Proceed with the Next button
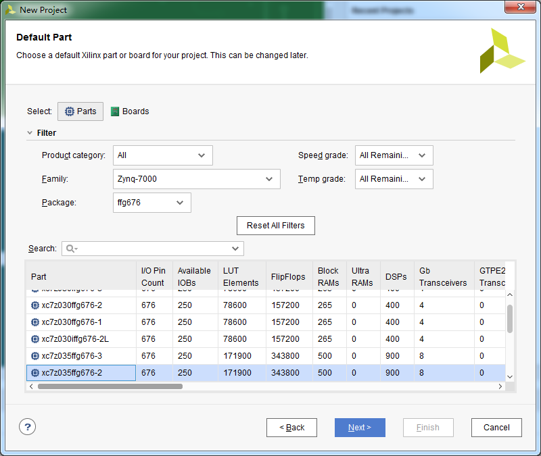The image size is (541, 456). [360, 428]
